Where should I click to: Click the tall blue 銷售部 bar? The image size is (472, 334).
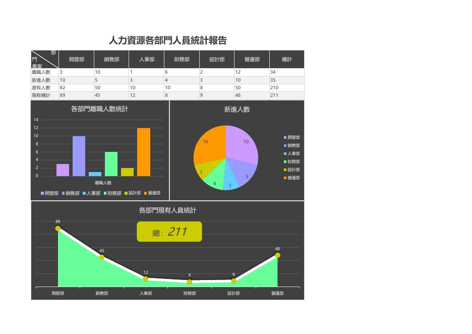79,156
